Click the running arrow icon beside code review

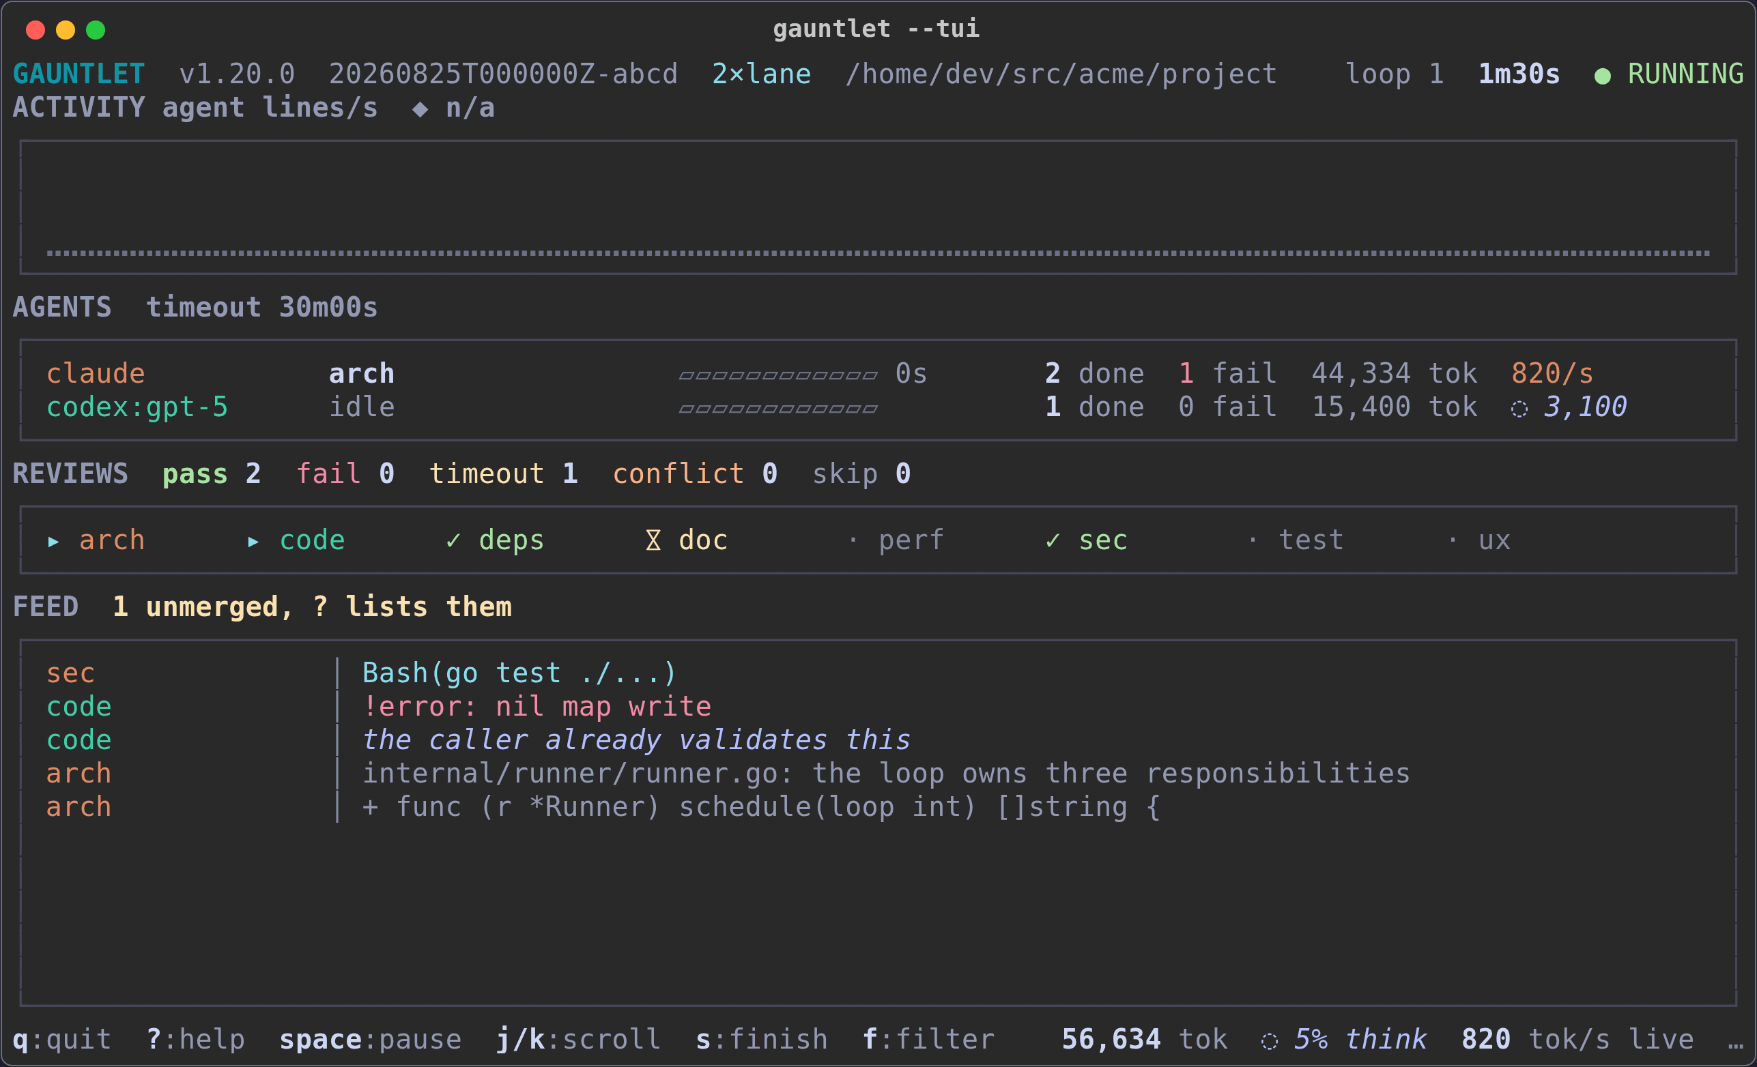(253, 542)
